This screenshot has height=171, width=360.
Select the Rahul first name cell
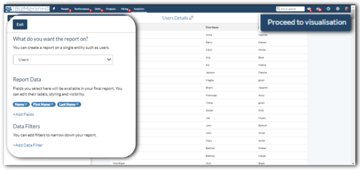pos(209,43)
